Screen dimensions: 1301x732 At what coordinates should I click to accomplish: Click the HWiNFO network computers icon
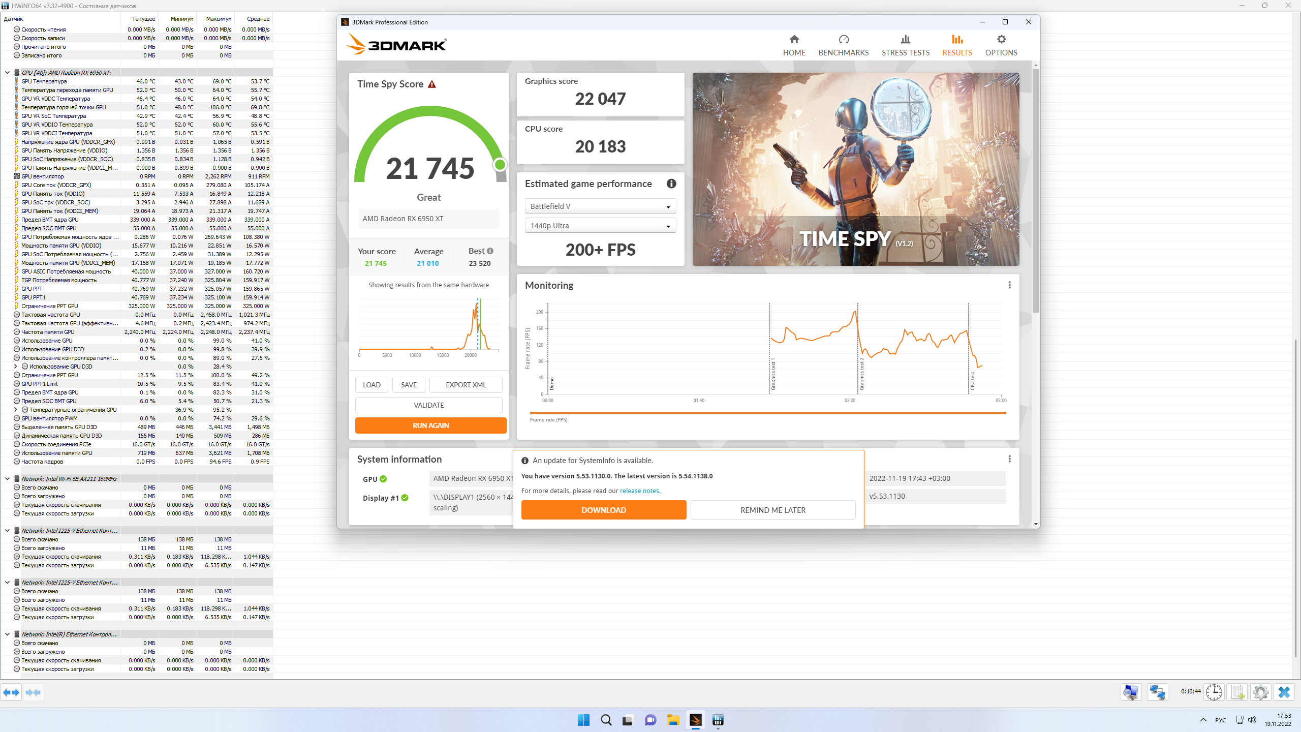pos(1157,692)
